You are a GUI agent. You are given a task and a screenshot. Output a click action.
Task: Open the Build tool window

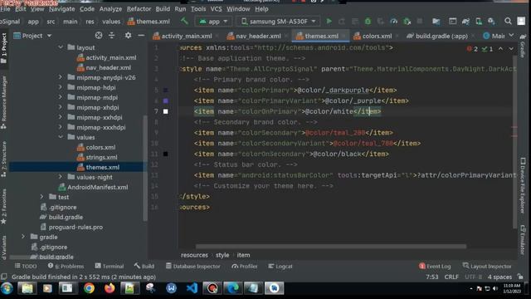(x=144, y=266)
